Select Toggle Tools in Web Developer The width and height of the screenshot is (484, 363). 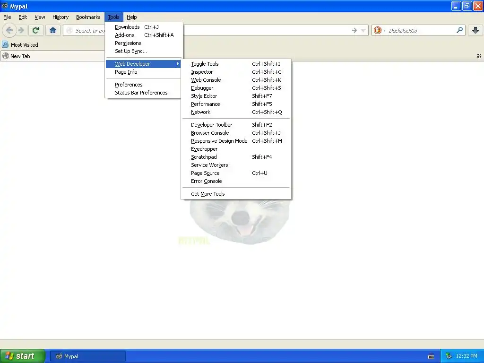click(236, 64)
